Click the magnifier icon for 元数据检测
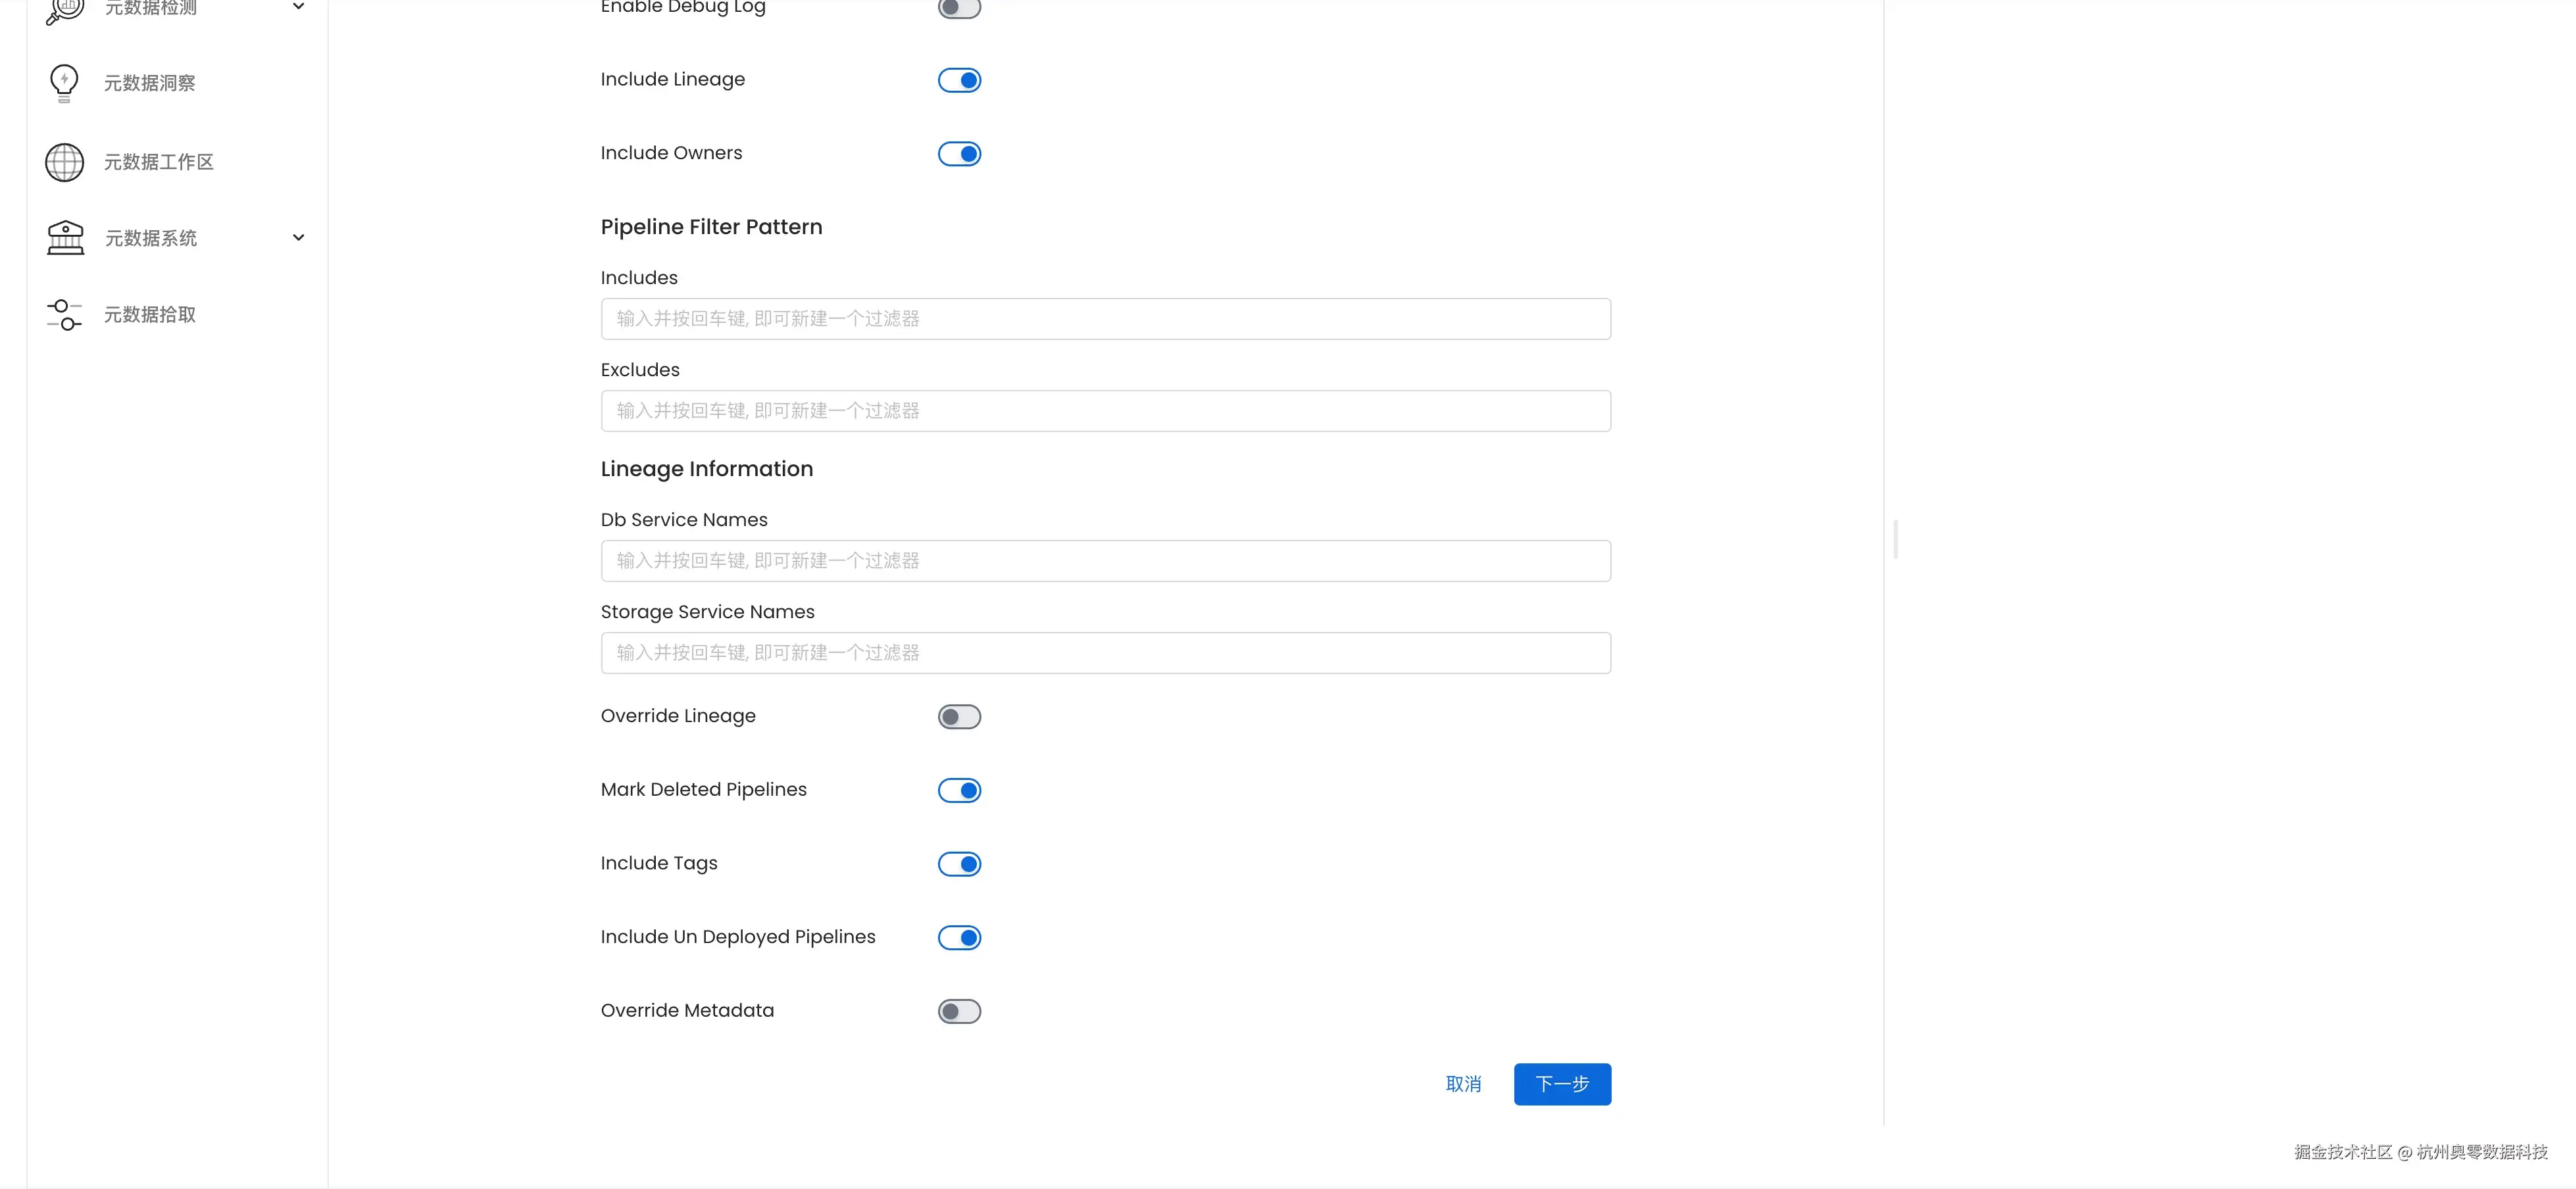Screen dimensions: 2576x1189 pos(64,10)
